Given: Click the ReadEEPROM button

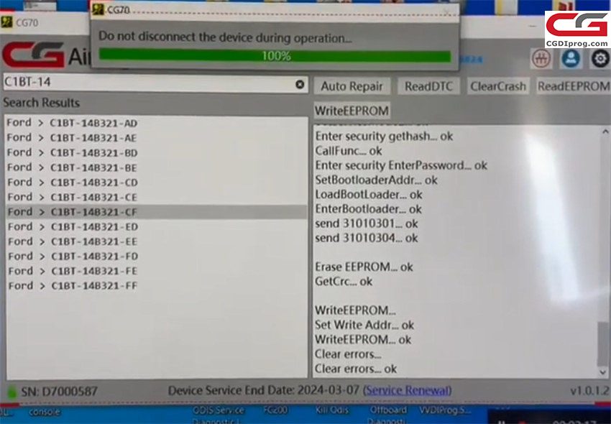Looking at the screenshot, I should pos(574,86).
